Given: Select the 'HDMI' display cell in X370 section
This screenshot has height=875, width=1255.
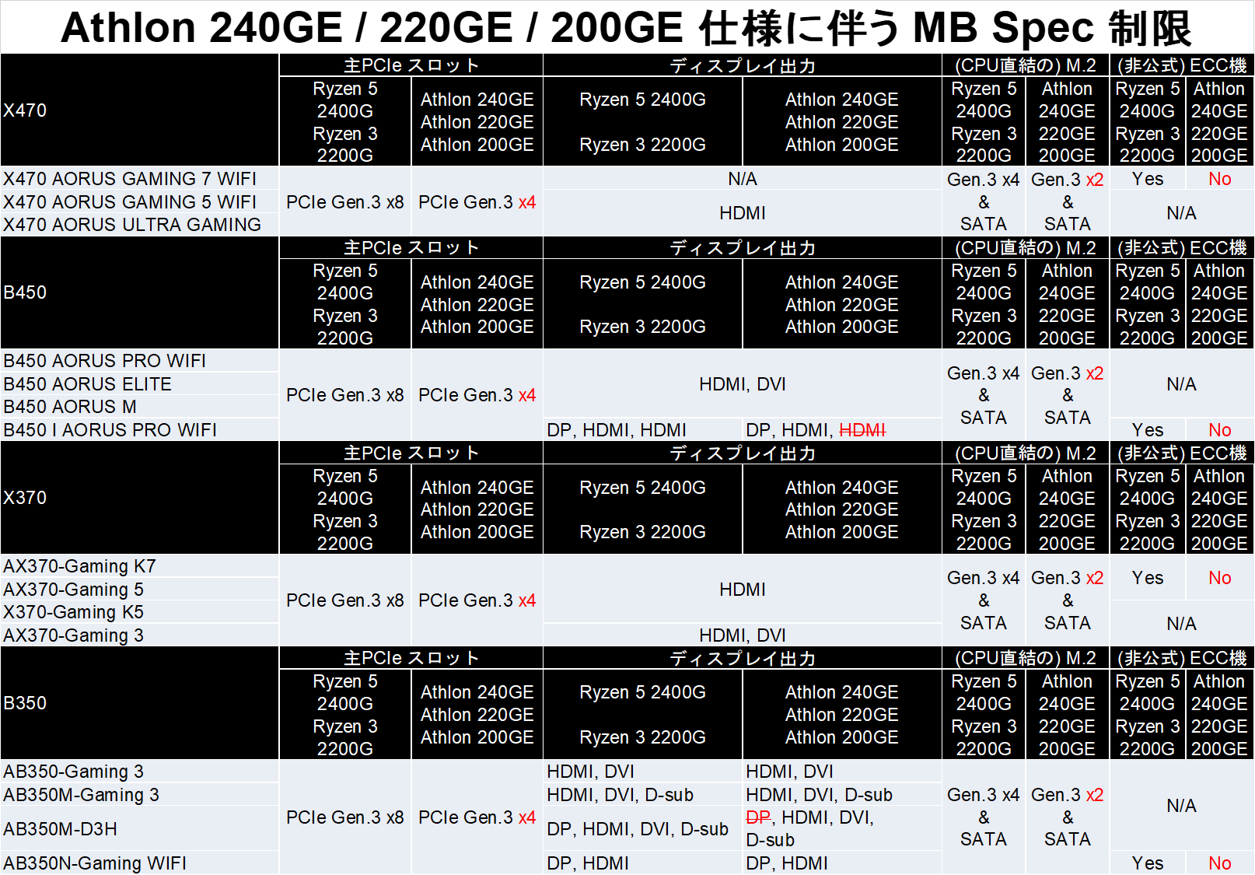Looking at the screenshot, I should coord(743,590).
